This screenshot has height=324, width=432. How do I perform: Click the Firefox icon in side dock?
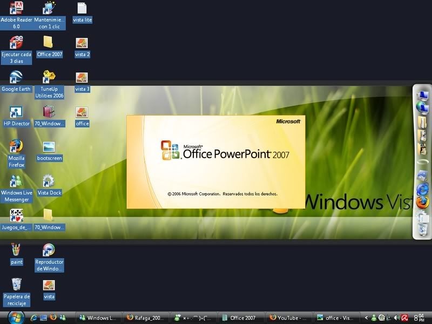pos(423,203)
